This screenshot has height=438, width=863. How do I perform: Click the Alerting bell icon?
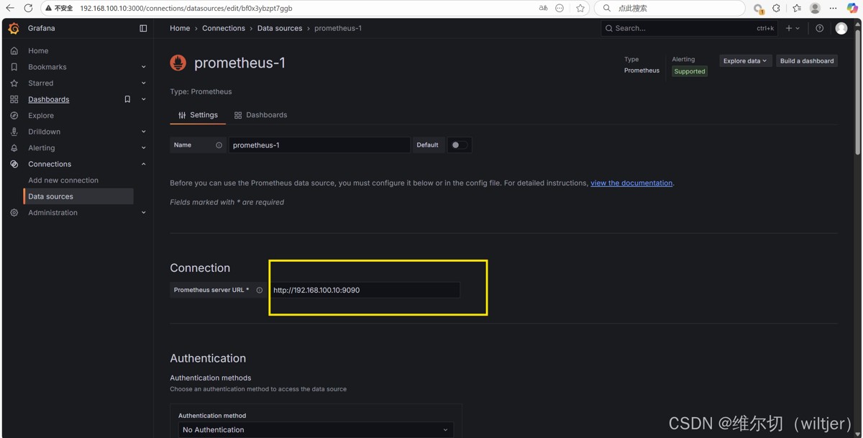click(x=14, y=147)
